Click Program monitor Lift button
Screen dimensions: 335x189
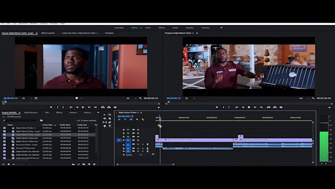[268, 107]
